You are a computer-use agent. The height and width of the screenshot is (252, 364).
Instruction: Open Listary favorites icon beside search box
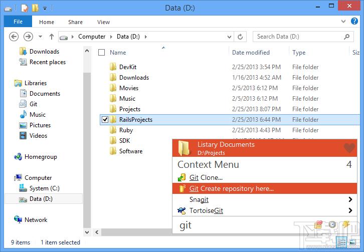tap(318, 224)
